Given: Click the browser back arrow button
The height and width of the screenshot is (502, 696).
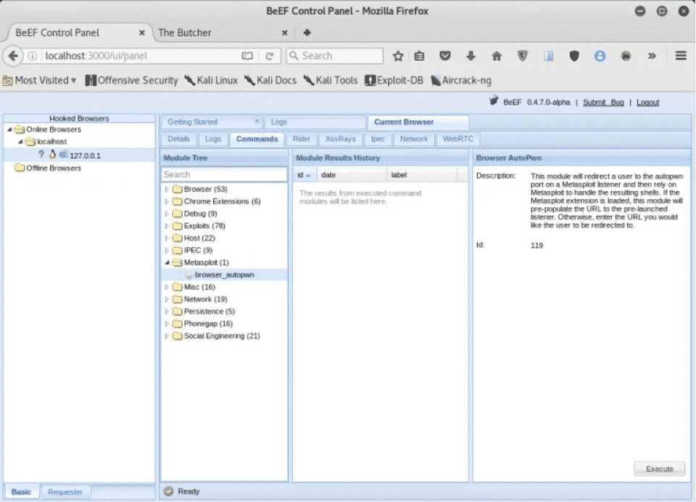Looking at the screenshot, I should point(13,56).
